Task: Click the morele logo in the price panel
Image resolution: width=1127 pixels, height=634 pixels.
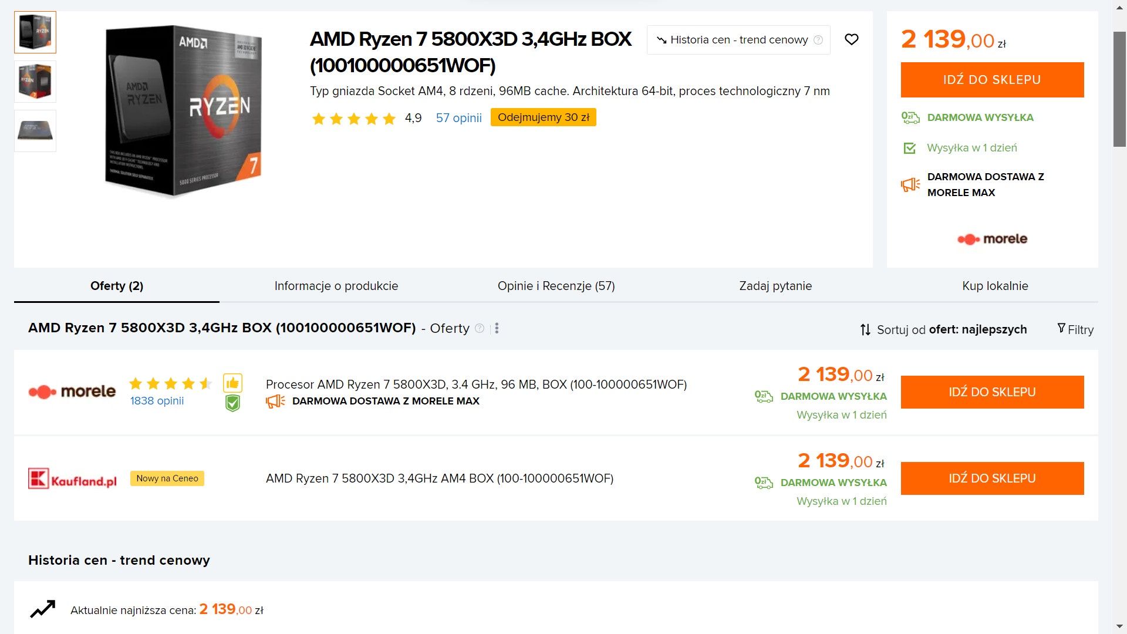Action: (x=992, y=239)
